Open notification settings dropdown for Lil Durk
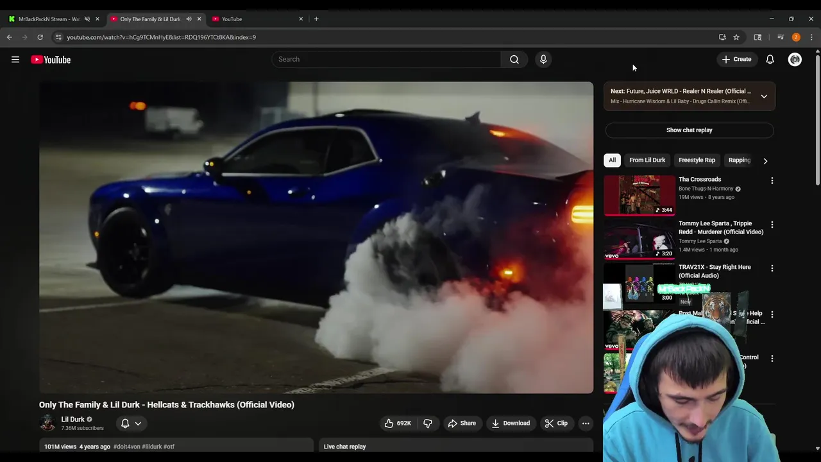 pos(131,424)
